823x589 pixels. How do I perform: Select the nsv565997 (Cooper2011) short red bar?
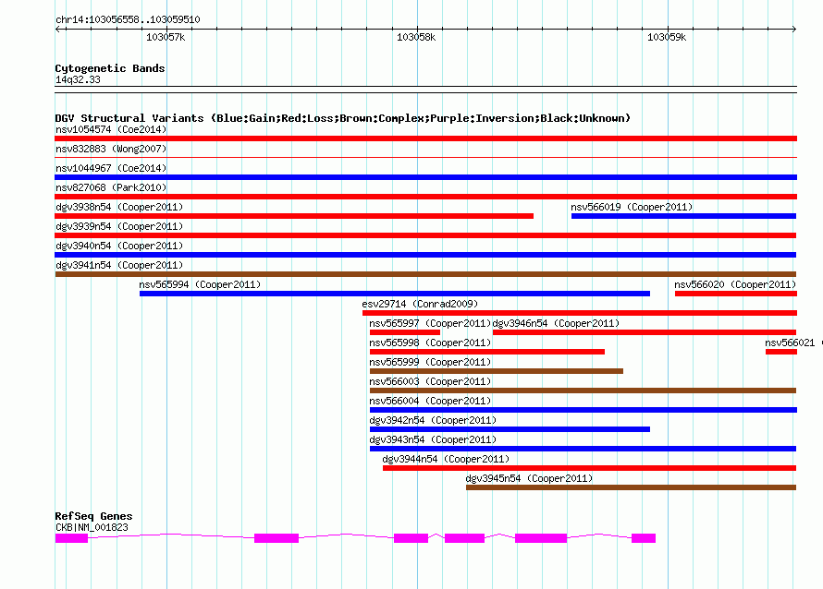click(x=405, y=332)
